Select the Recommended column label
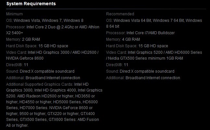210x130 pixels. coord(120,14)
